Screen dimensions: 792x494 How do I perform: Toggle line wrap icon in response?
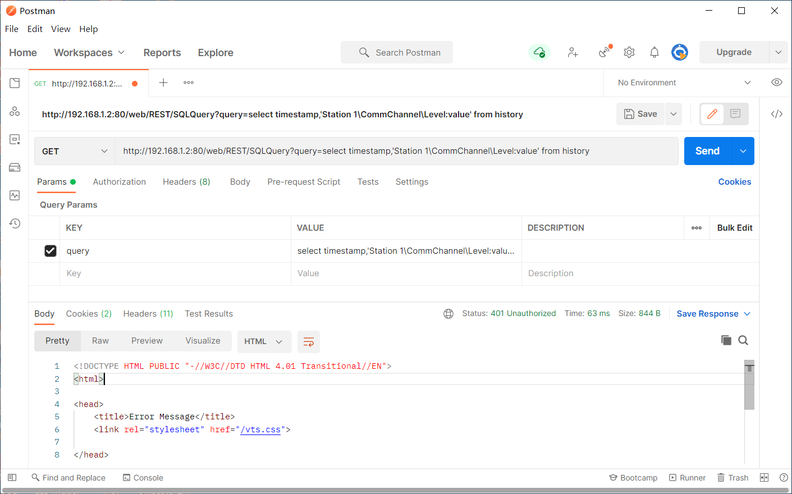[x=308, y=341]
